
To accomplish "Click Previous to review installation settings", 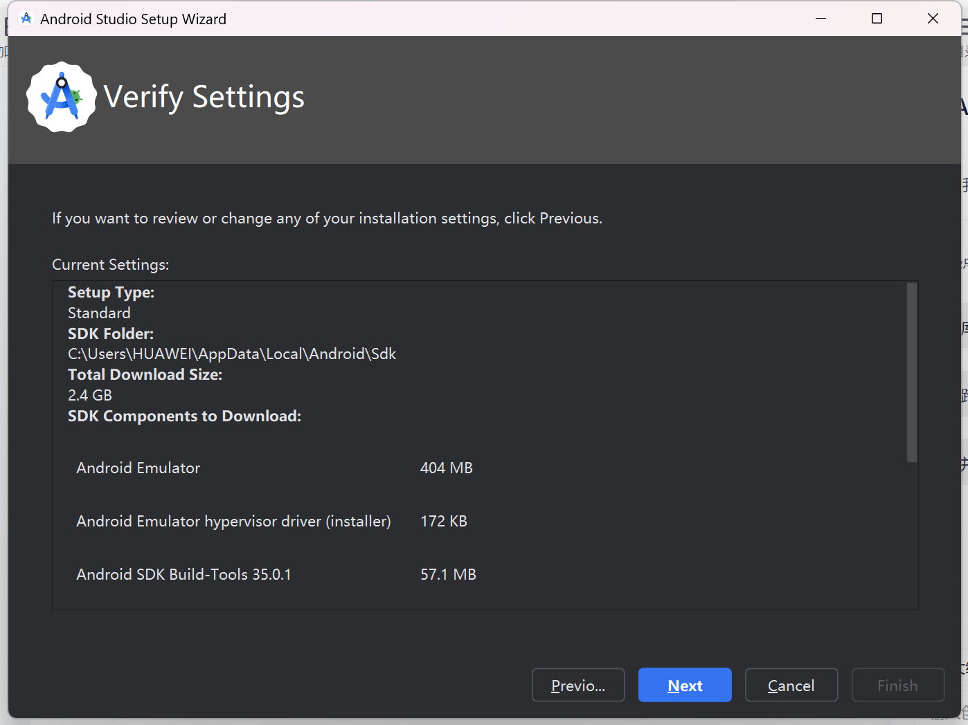I will point(578,685).
